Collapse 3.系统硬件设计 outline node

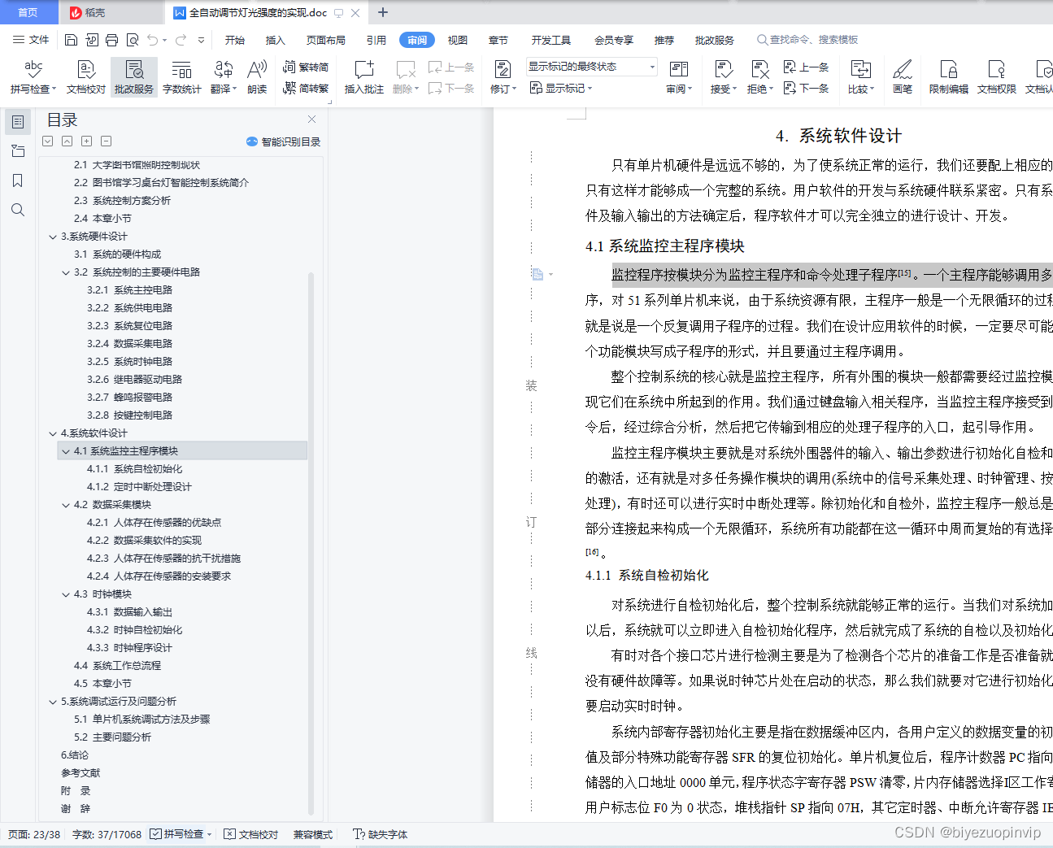click(53, 237)
